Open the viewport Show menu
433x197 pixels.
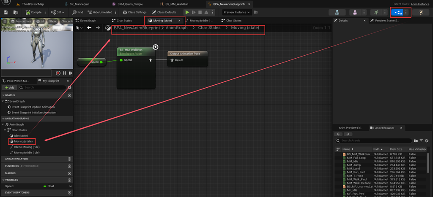(53, 21)
